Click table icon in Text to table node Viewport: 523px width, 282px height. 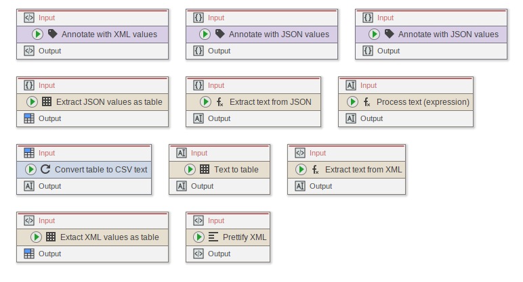tap(205, 169)
